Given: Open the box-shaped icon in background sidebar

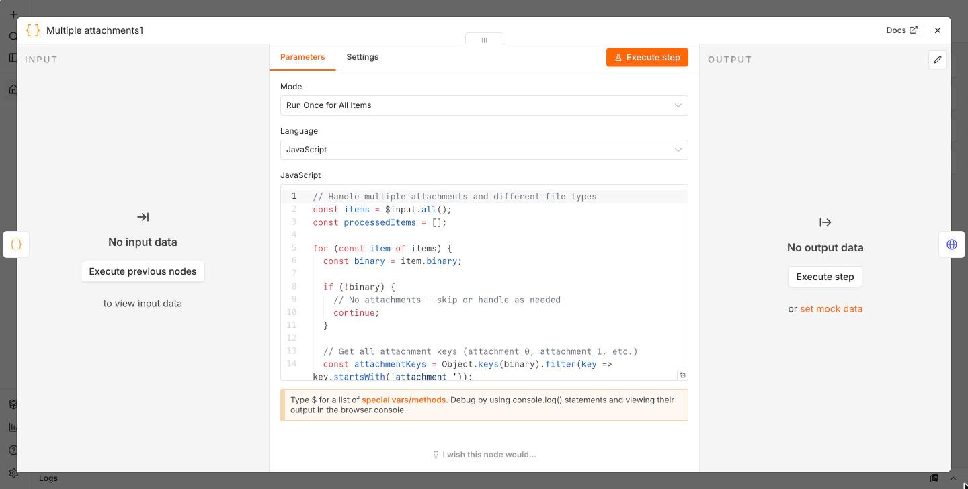Looking at the screenshot, I should pyautogui.click(x=13, y=404).
